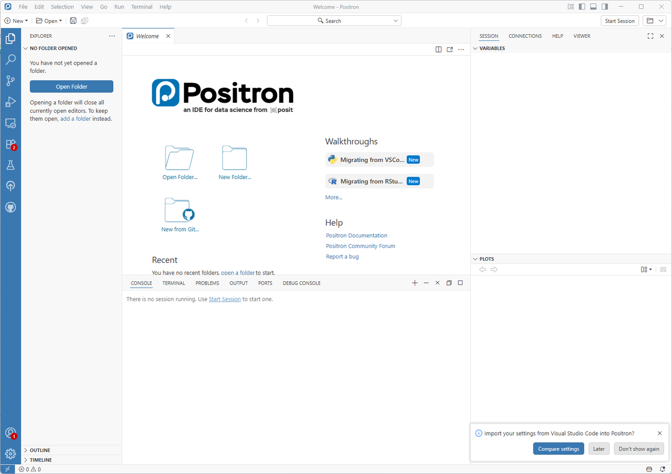This screenshot has height=474, width=672.
Task: Maximize the Session panel with the fullscreen icon
Action: point(650,36)
